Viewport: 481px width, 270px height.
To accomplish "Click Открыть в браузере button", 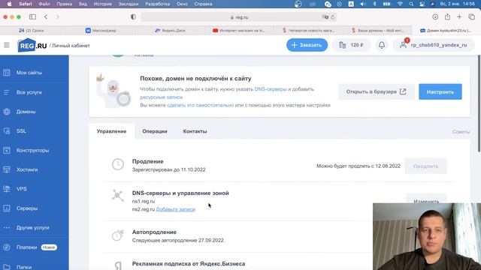I will coord(376,91).
